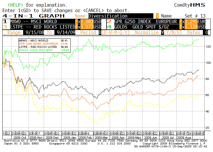
Task: Click the GPR G250 legend entry 83.06
Action: [x=64, y=44]
